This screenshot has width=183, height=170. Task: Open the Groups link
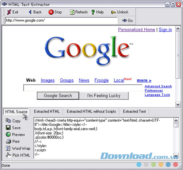pyautogui.click(x=67, y=80)
